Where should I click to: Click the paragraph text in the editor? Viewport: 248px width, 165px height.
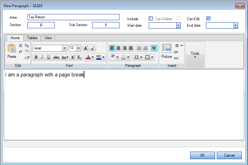tap(44, 75)
